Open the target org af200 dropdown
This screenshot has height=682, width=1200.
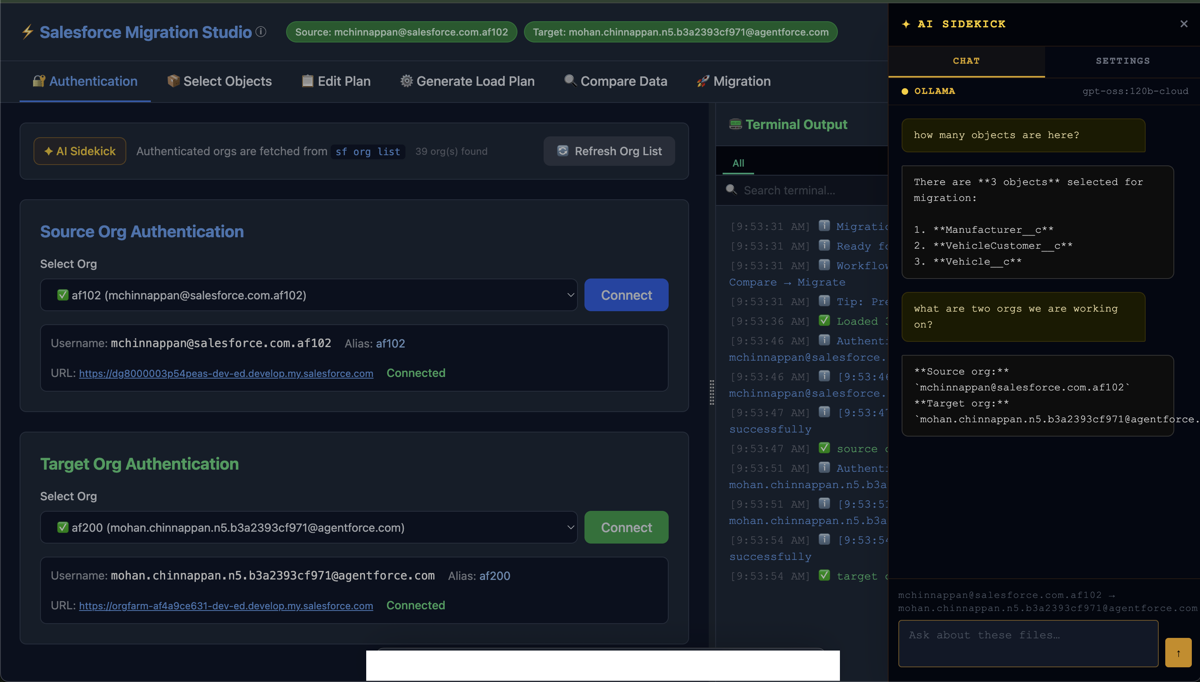(x=309, y=527)
